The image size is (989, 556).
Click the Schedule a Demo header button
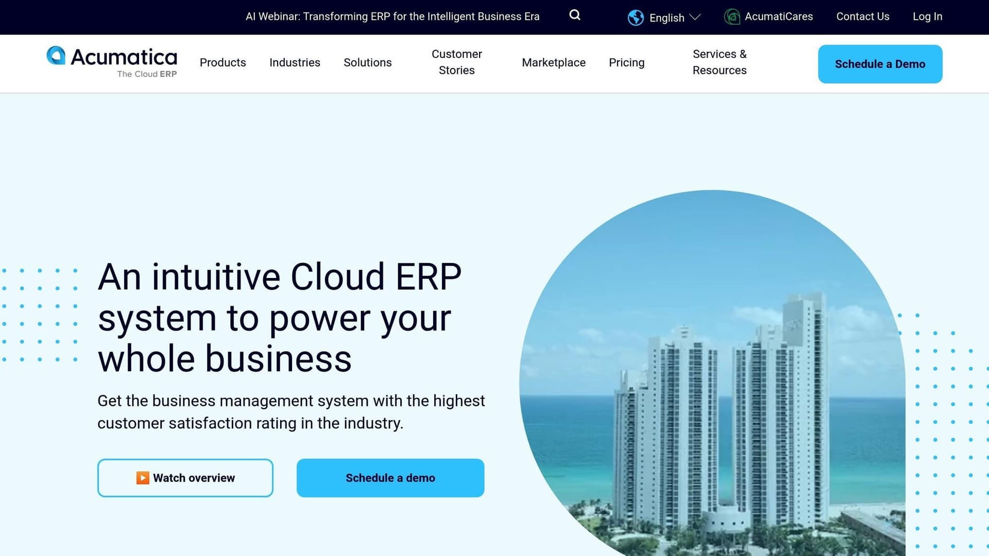pos(880,64)
